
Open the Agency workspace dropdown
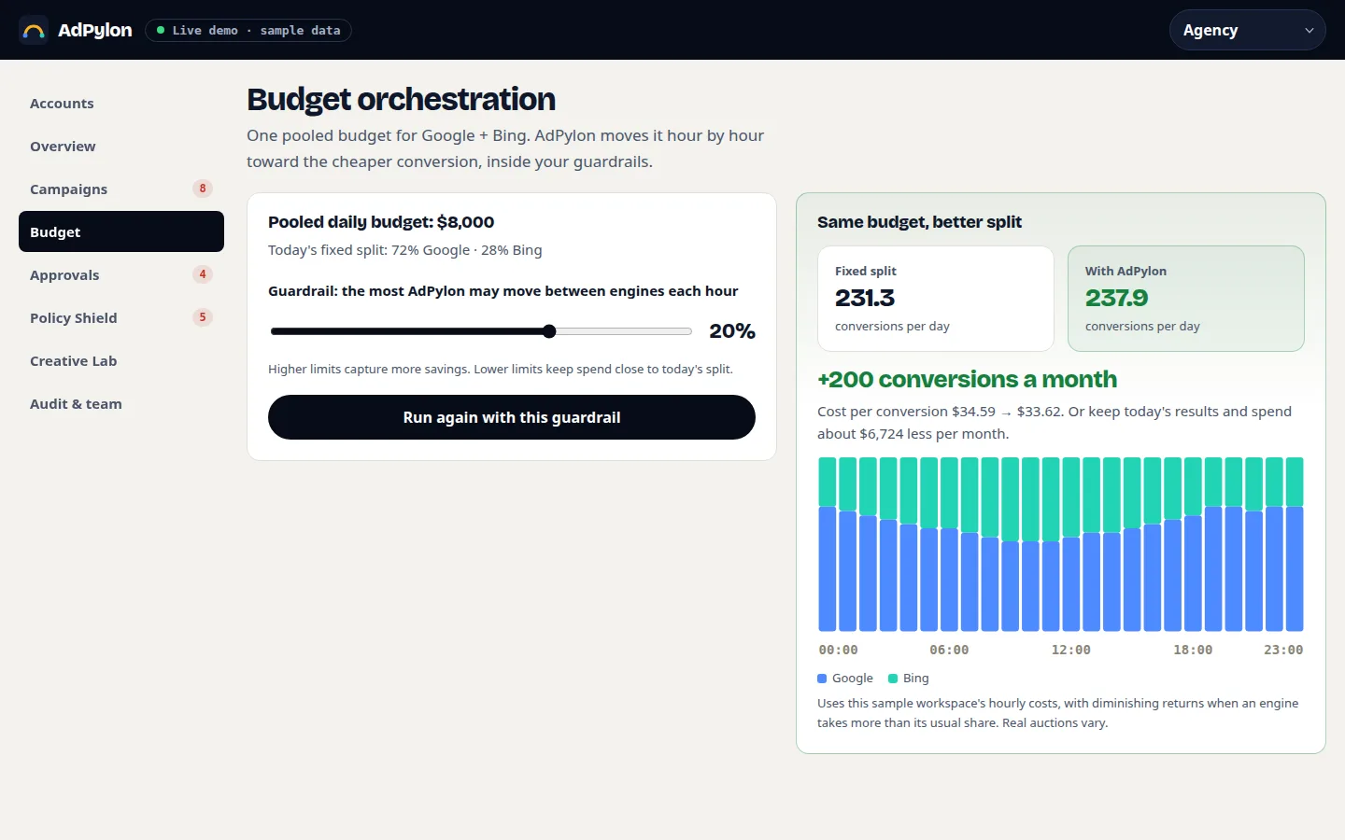coord(1247,30)
